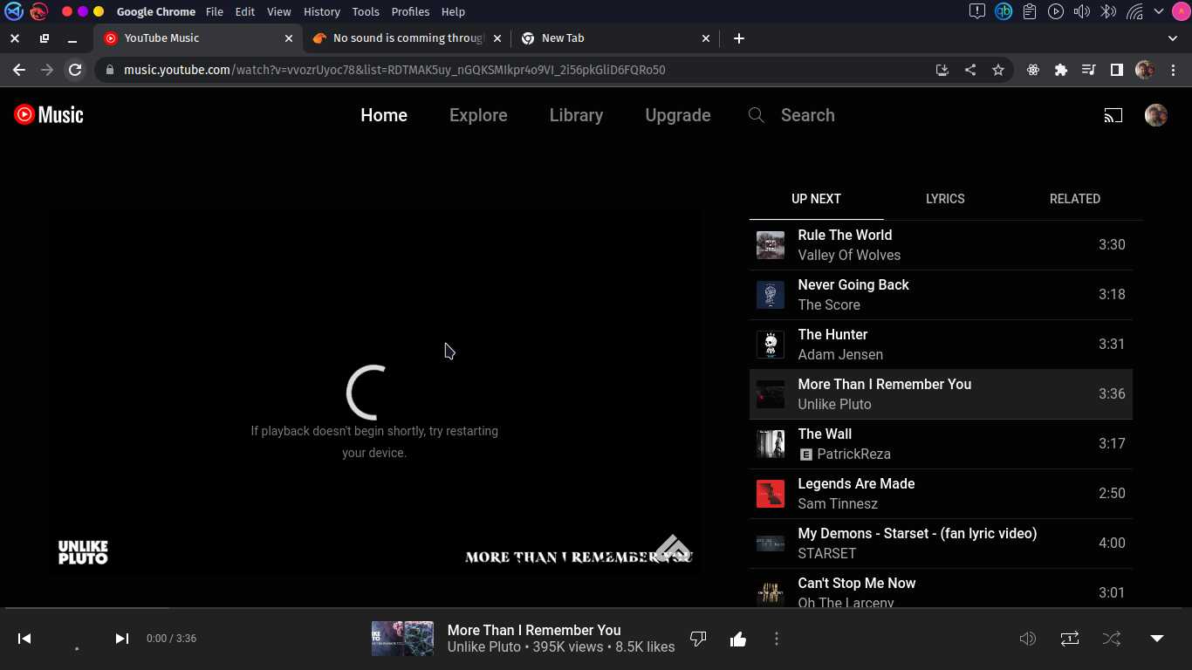Screen dimensions: 1192x670
Task: Open the YouTube Music account avatar menu
Action: (x=1156, y=115)
